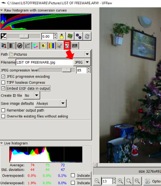
Task: Open the Color management tab
Action: [x=35, y=46]
